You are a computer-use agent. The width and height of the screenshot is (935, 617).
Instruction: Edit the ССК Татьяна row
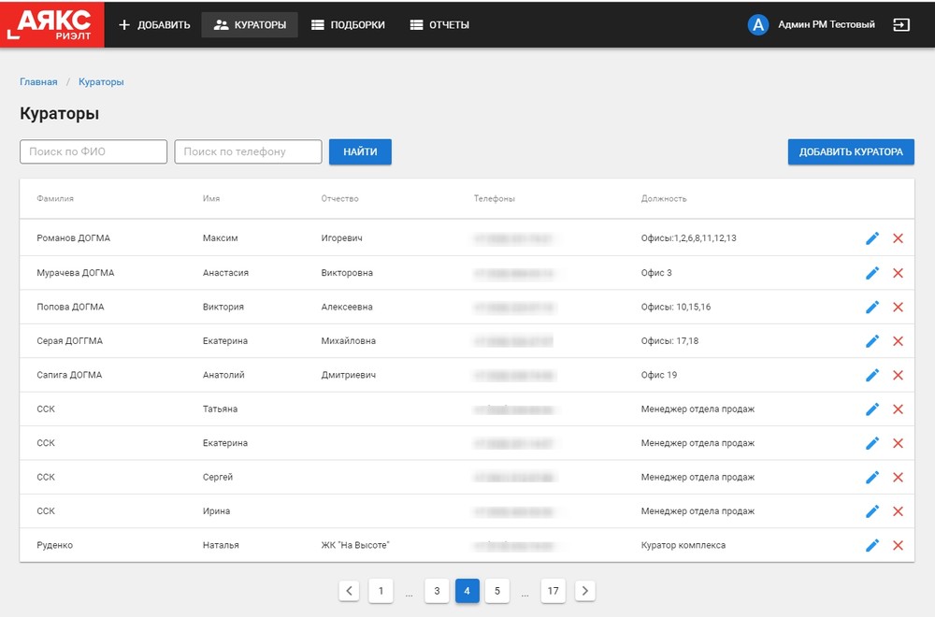[871, 409]
